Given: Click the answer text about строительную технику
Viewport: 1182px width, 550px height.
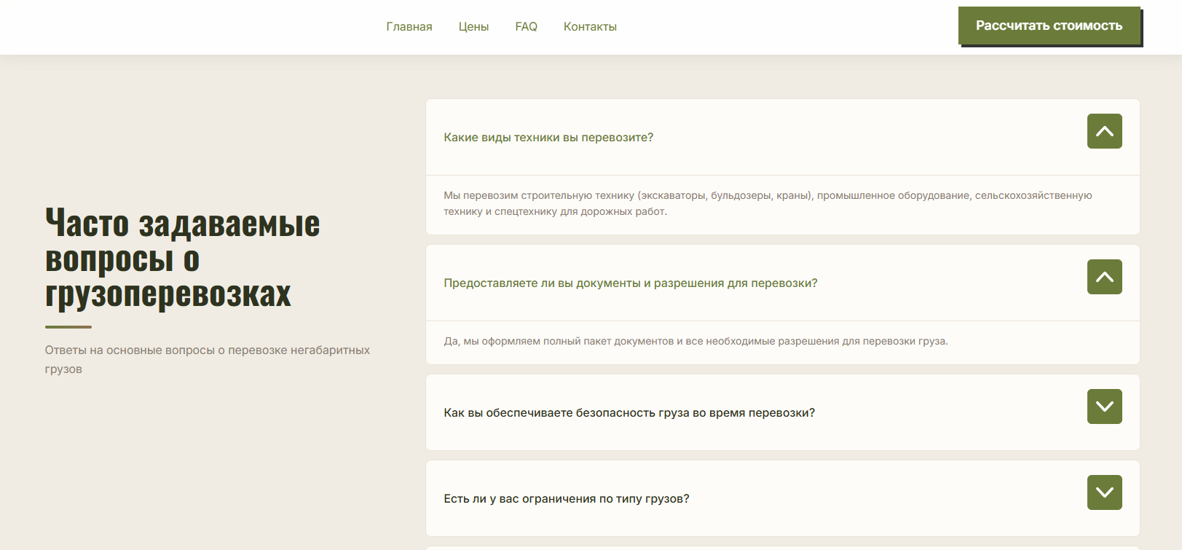Looking at the screenshot, I should pos(768,203).
